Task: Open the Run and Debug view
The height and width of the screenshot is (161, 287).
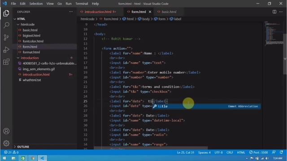Action: [6, 50]
